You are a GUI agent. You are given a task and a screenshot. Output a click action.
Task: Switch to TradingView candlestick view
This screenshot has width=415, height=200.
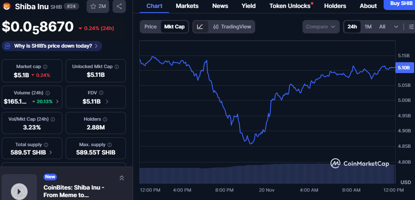click(x=232, y=27)
